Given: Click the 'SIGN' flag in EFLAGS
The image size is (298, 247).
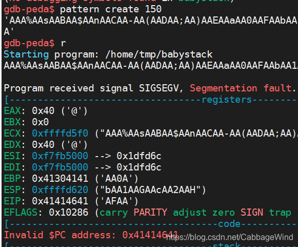Looking at the screenshot, I should coord(252,213).
